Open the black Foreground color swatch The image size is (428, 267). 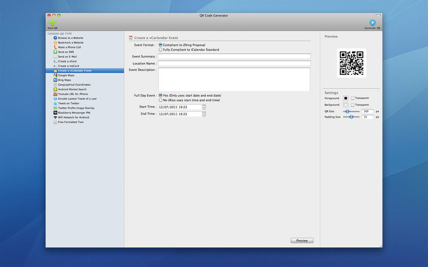pyautogui.click(x=346, y=98)
